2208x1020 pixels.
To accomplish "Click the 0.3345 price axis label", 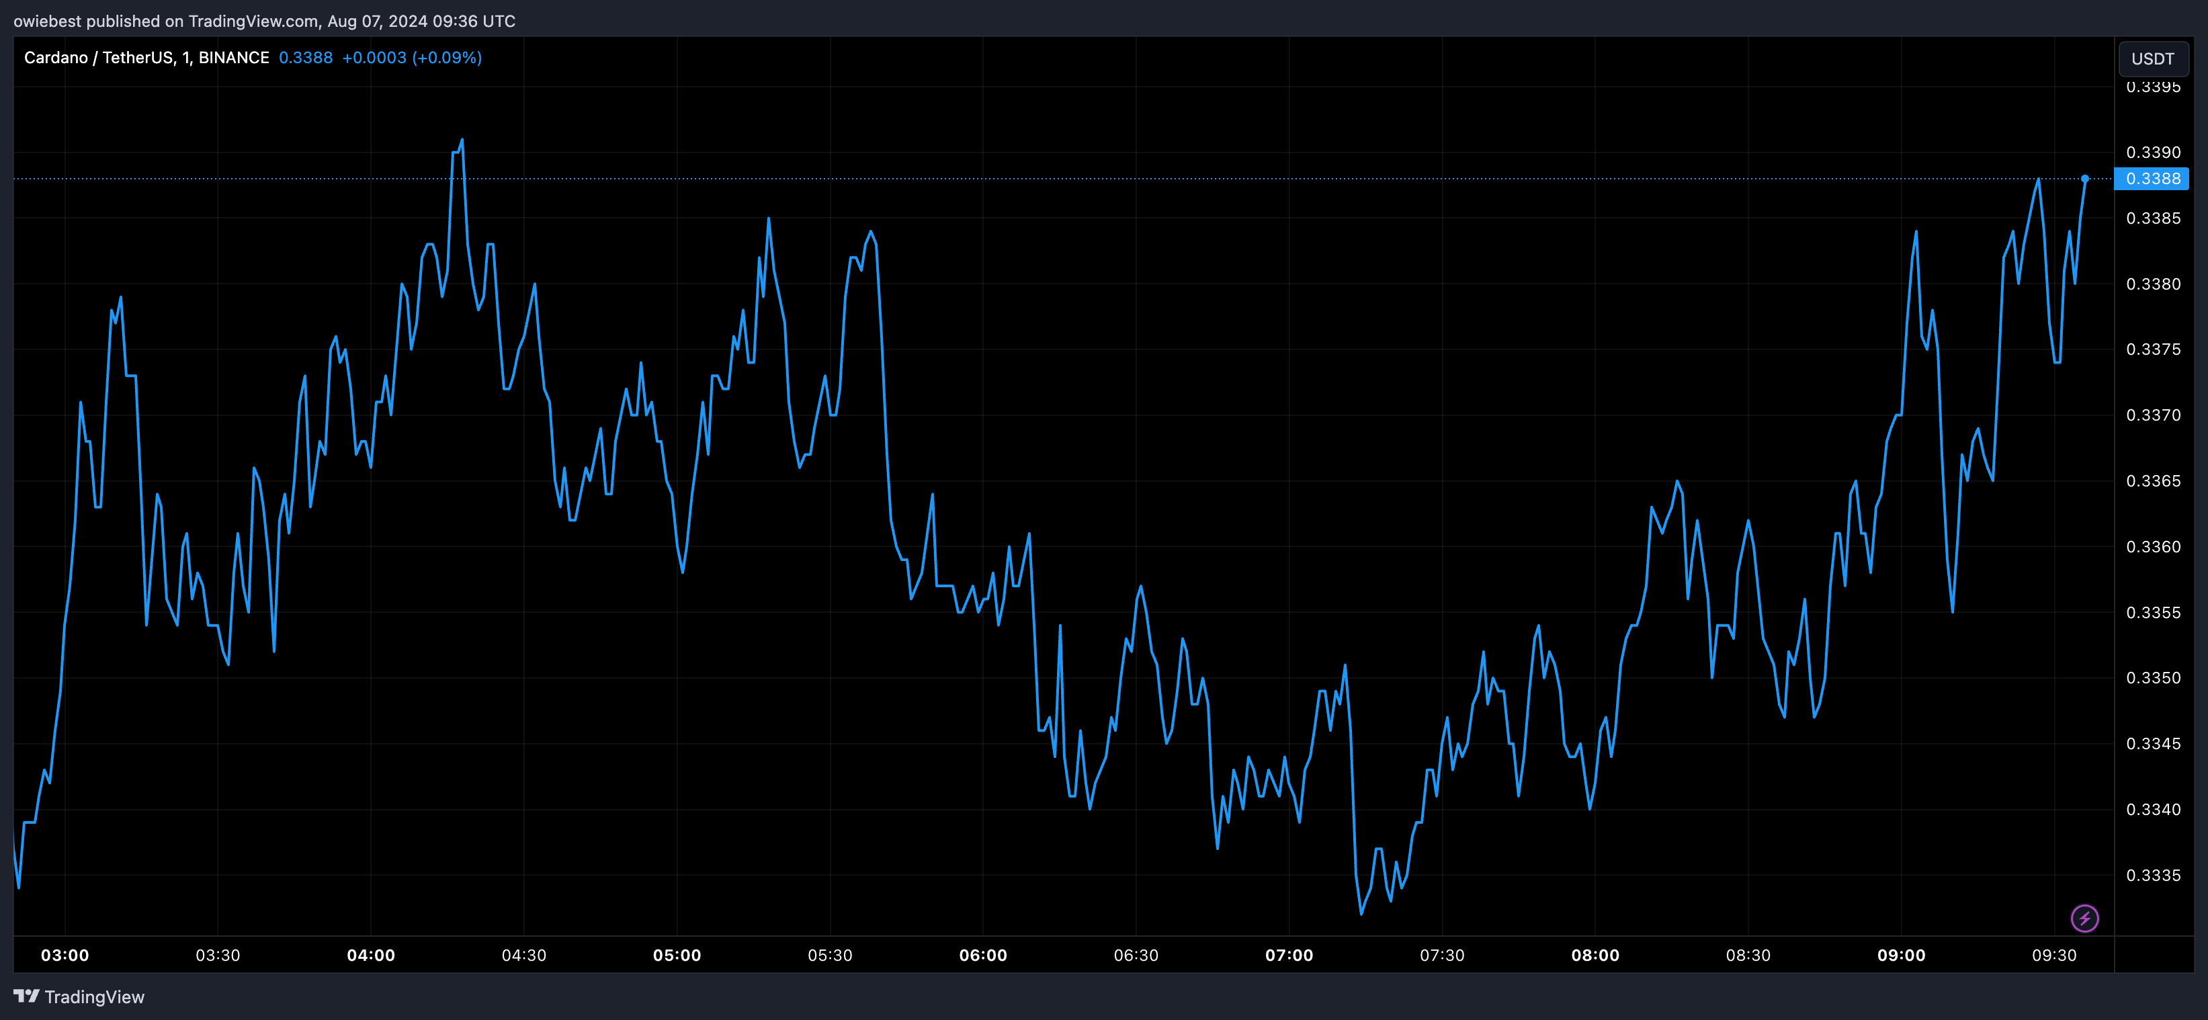I will pyautogui.click(x=2153, y=743).
